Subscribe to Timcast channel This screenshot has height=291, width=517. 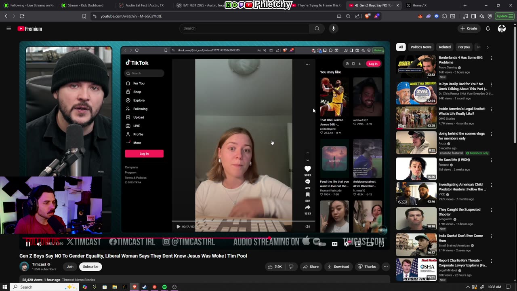click(x=90, y=267)
